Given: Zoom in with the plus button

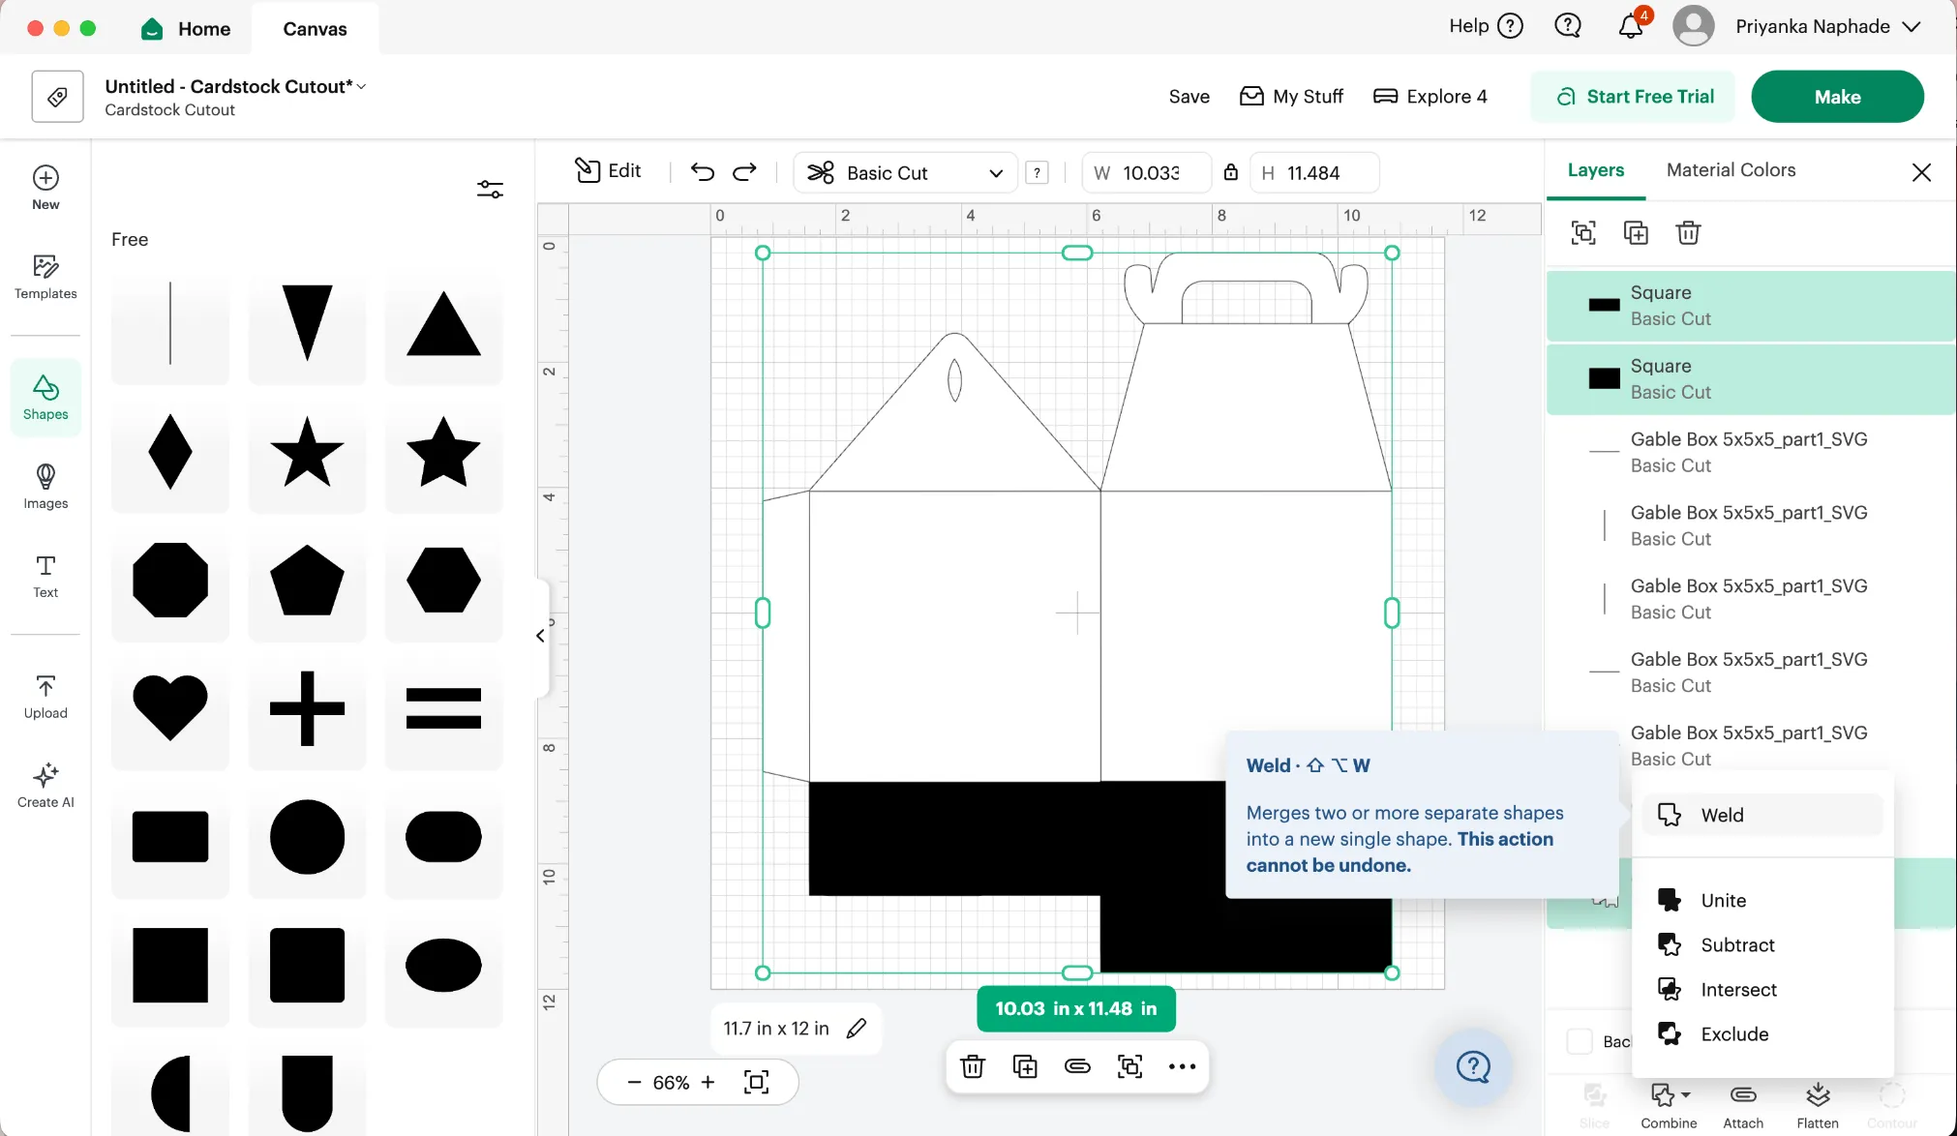Looking at the screenshot, I should [x=708, y=1082].
